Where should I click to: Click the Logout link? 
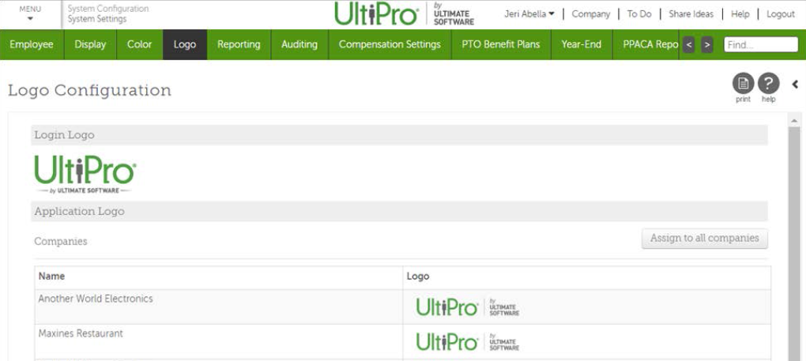(x=780, y=14)
